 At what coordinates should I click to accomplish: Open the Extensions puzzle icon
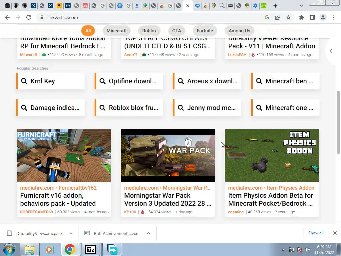302,17
